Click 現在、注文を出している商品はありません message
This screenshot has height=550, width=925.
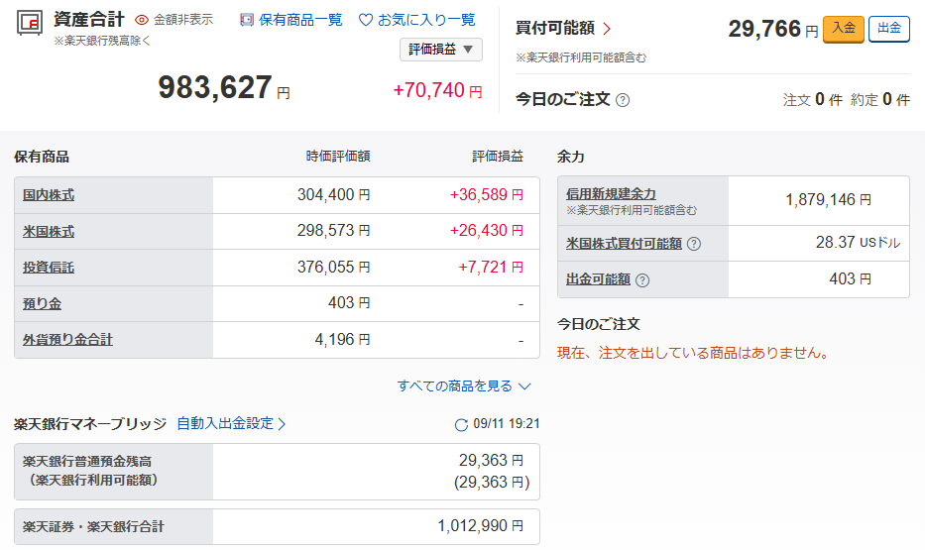(x=694, y=353)
